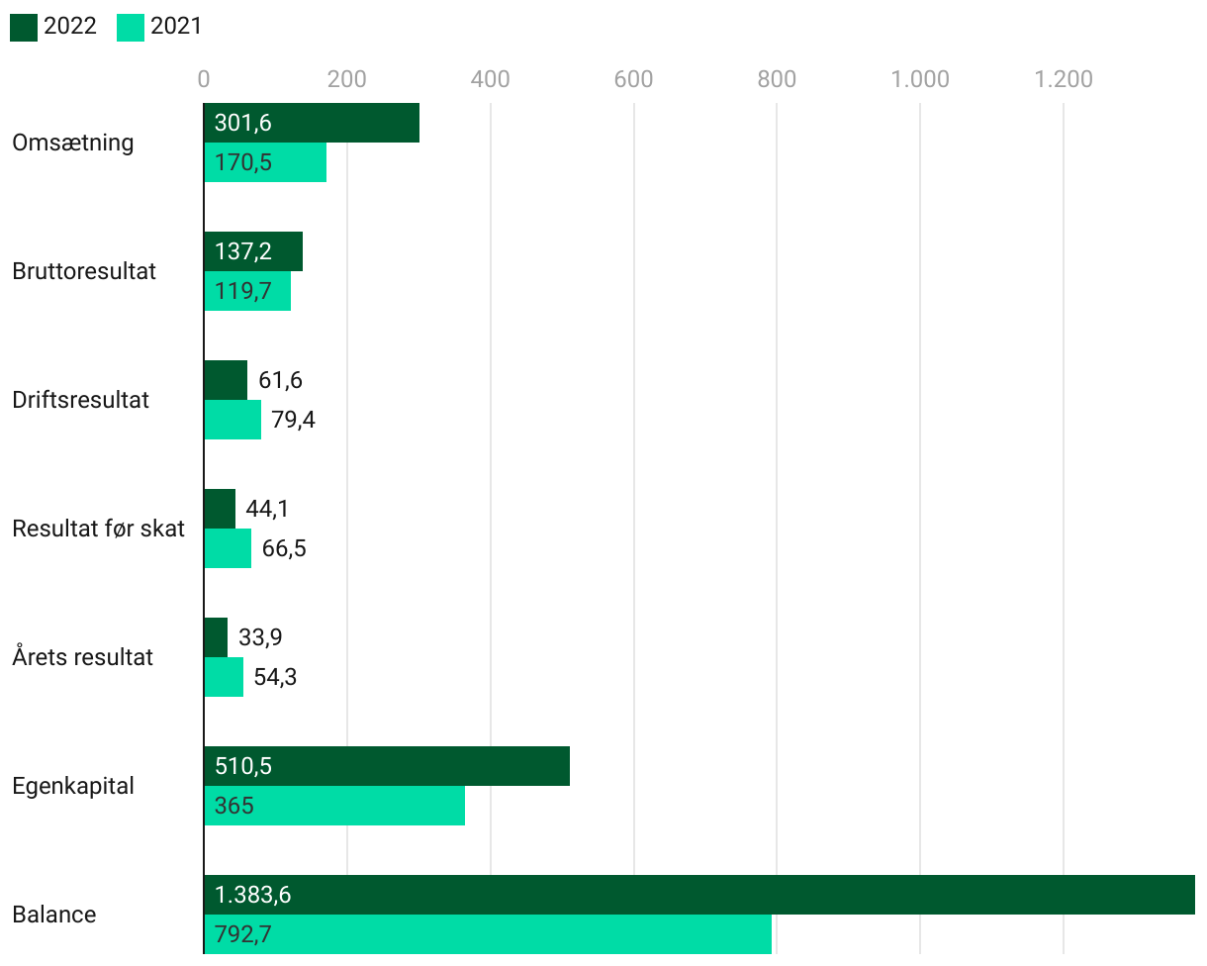Click the 2021 Bruttoresultat bar 119,7
The height and width of the screenshot is (966, 1207).
point(247,291)
